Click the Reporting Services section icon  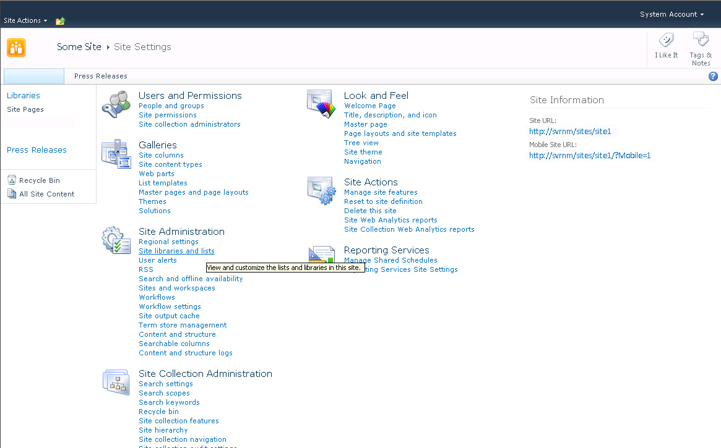tap(321, 255)
